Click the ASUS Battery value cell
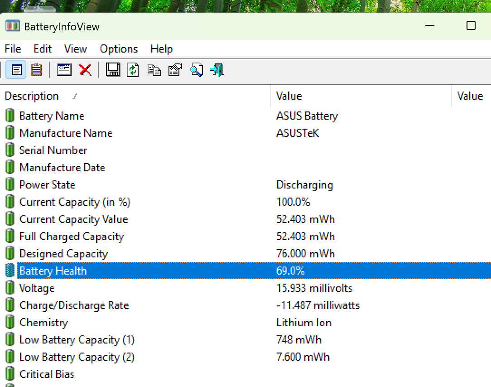This screenshot has width=491, height=387. 307,116
